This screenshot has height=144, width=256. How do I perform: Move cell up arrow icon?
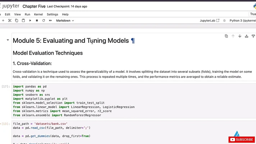(233, 36)
